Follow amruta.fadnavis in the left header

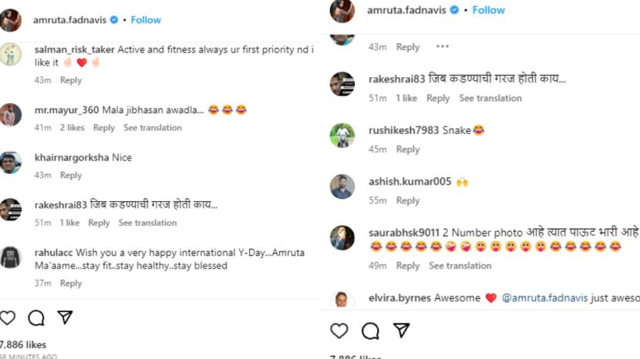146,19
